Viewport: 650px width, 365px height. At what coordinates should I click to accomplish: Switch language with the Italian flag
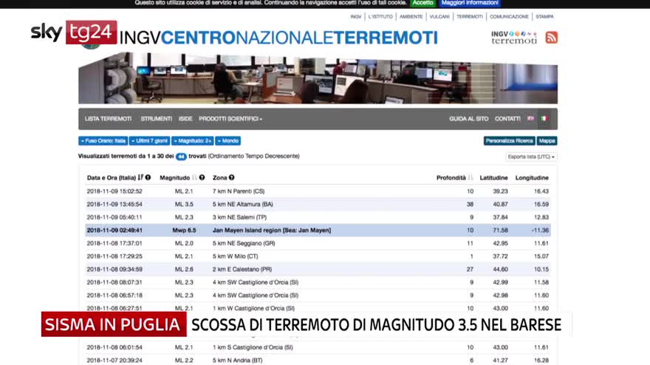click(544, 118)
